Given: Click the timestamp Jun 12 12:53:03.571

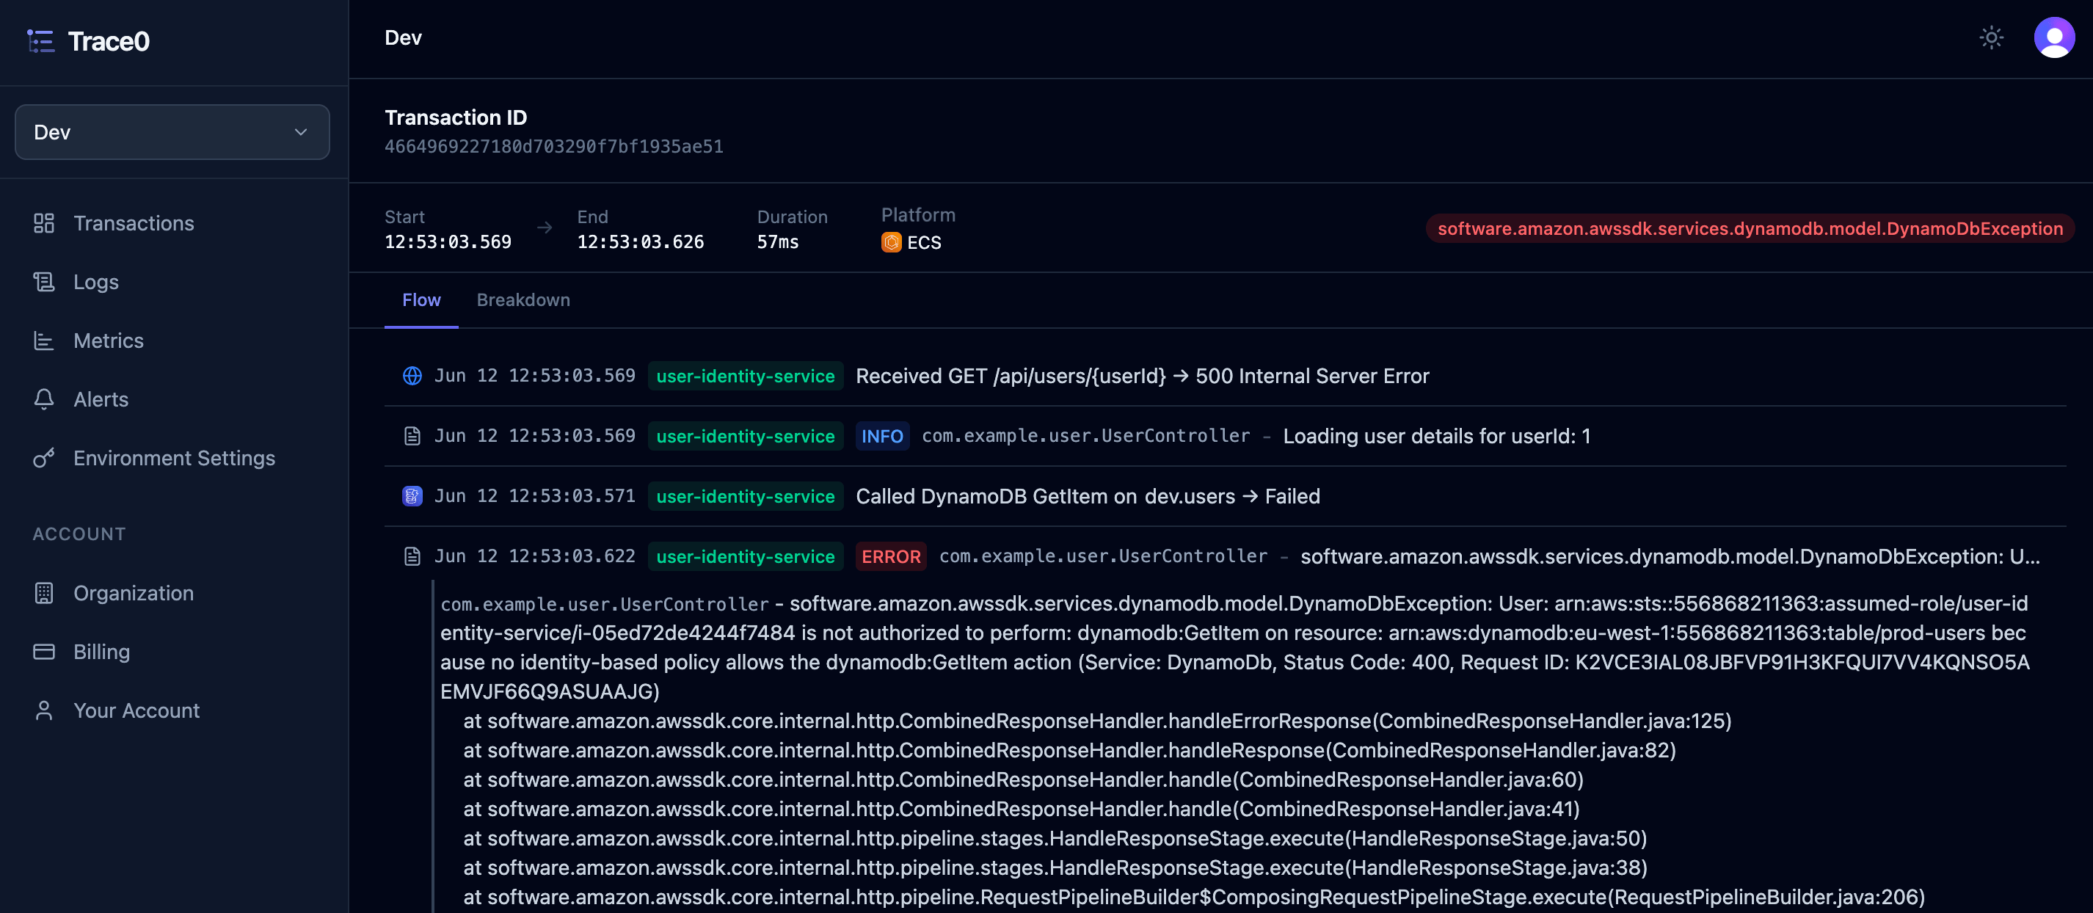Looking at the screenshot, I should (x=534, y=496).
